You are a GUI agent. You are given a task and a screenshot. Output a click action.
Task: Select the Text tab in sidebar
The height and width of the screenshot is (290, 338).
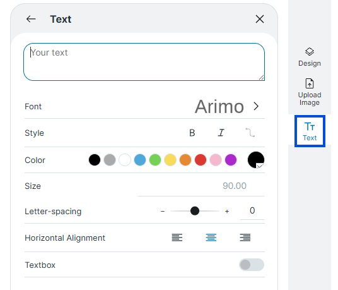click(310, 131)
